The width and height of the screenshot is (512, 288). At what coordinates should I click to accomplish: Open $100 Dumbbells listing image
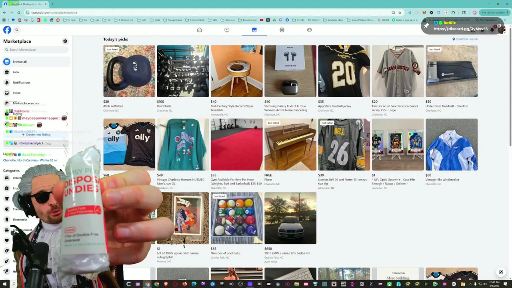(183, 71)
